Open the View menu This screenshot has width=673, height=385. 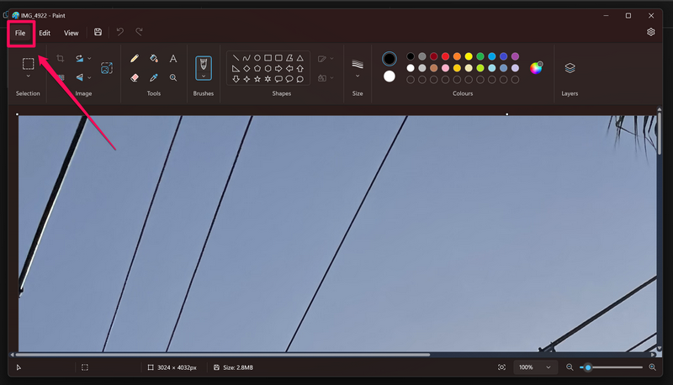click(72, 33)
